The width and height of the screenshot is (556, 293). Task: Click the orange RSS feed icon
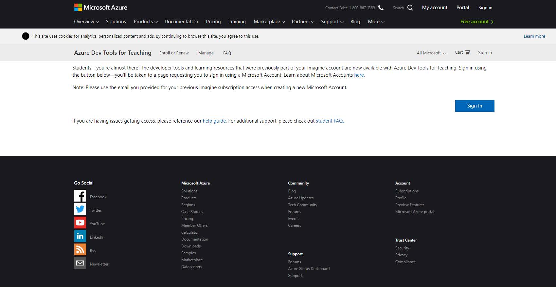pos(80,249)
